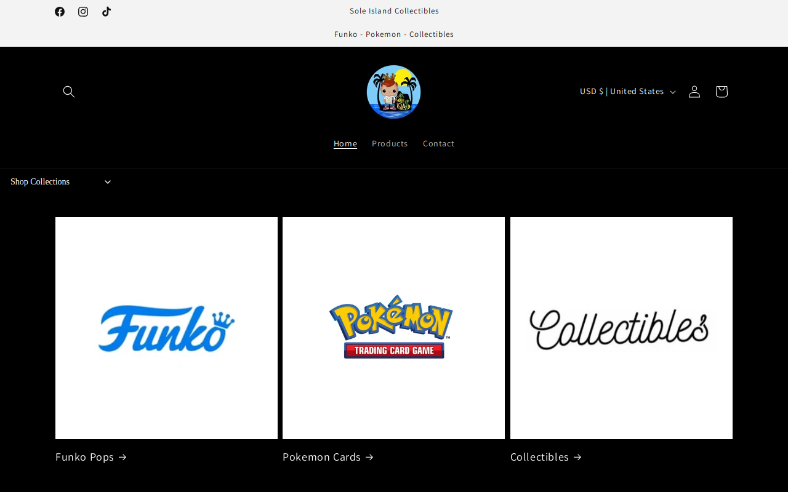Open the Funko Pops collection link

pos(91,457)
